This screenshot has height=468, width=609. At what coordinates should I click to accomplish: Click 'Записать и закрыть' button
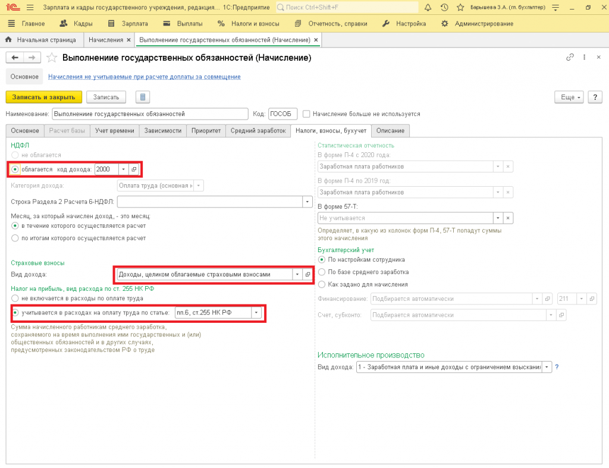pyautogui.click(x=43, y=97)
